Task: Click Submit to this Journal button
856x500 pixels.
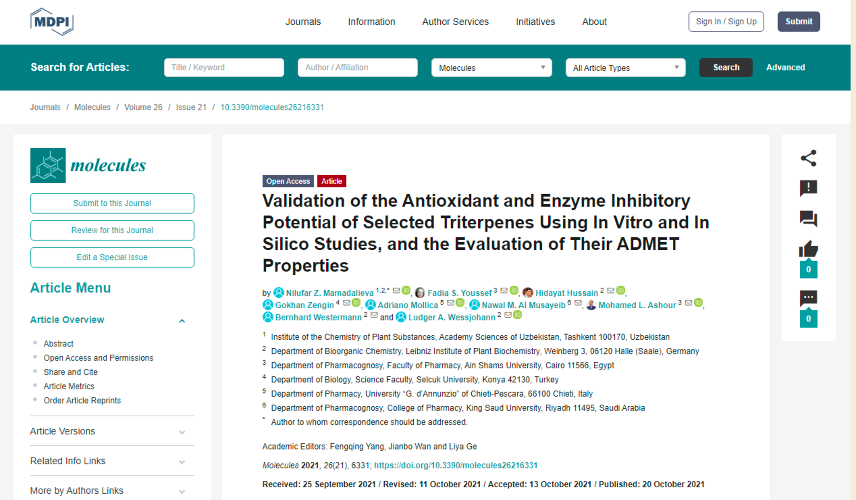Action: [x=112, y=203]
